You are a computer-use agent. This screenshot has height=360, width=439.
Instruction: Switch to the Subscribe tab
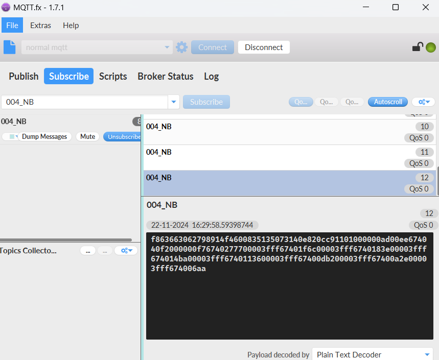[69, 76]
